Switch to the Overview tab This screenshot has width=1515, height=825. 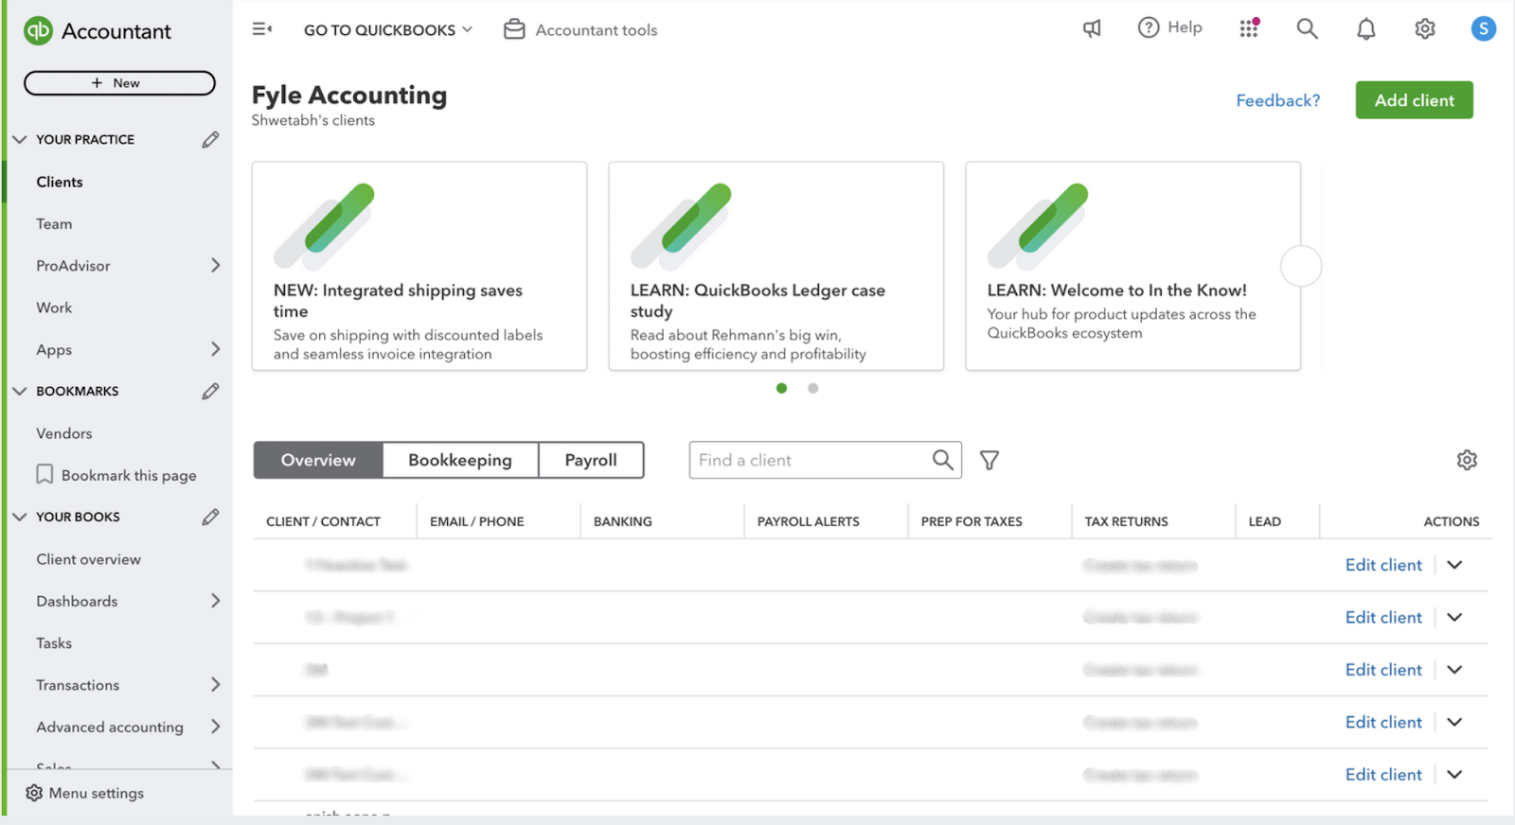pyautogui.click(x=318, y=460)
